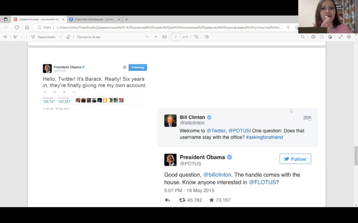Screen dimensions: 358x223
Task: Click the page number field
Action: coord(176,37)
